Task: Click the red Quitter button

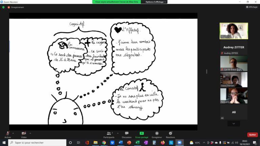Action: pyautogui.click(x=252, y=135)
